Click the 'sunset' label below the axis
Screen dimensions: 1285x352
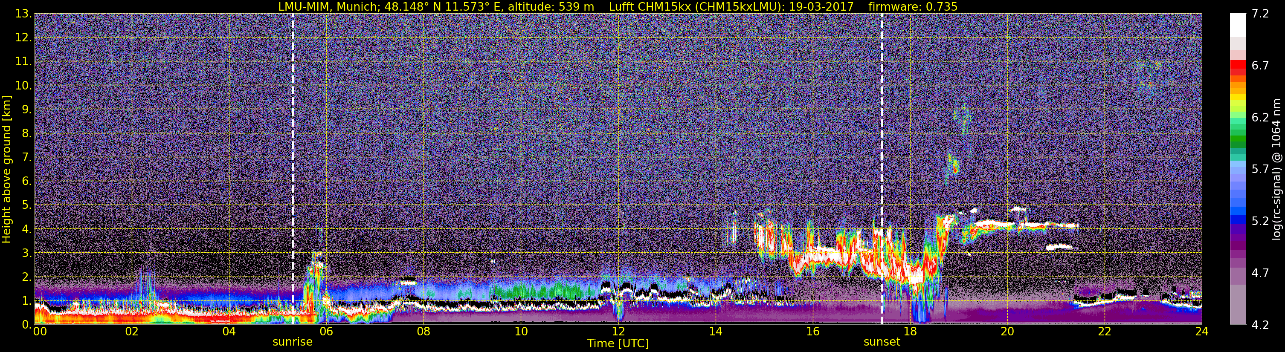[x=882, y=342]
